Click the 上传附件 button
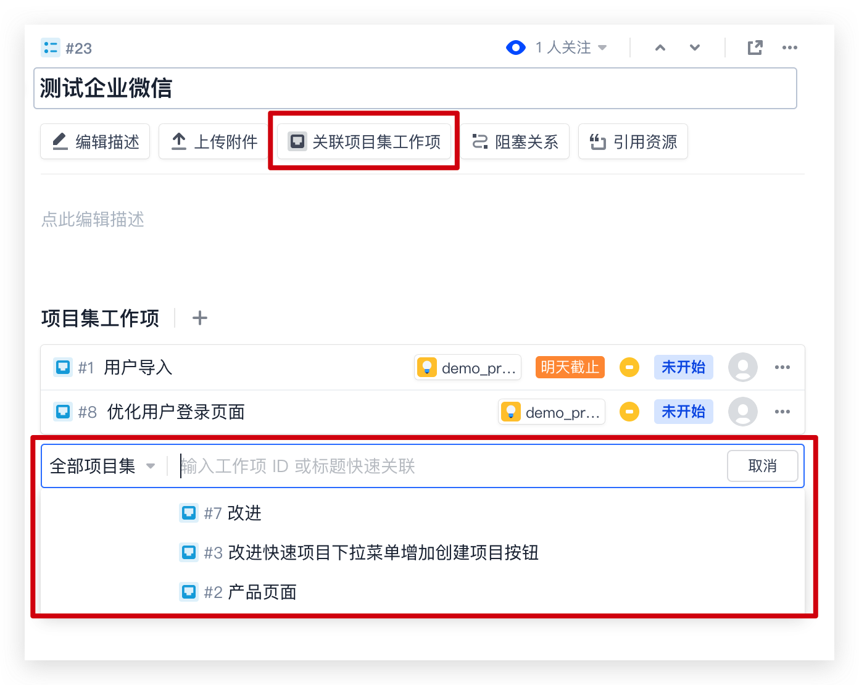 tap(214, 141)
